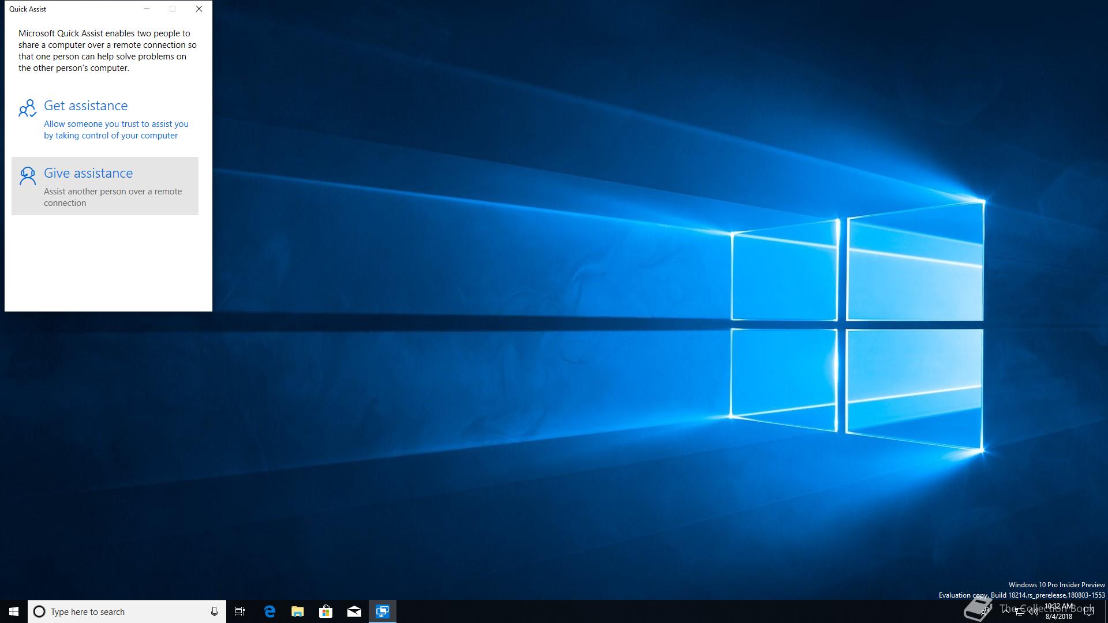Click the network status tray icon
1108x623 pixels.
click(1020, 612)
